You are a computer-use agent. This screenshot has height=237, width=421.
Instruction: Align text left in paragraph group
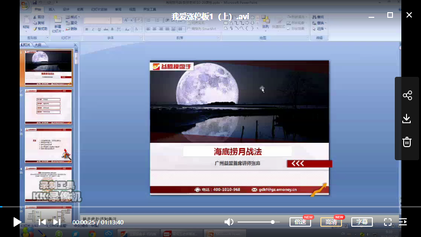point(148,29)
